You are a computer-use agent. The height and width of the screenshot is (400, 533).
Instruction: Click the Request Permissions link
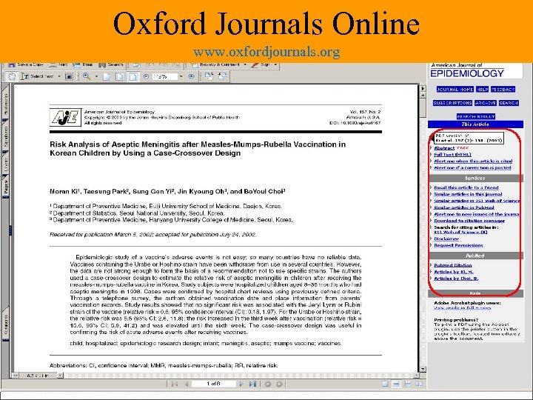[x=458, y=245]
